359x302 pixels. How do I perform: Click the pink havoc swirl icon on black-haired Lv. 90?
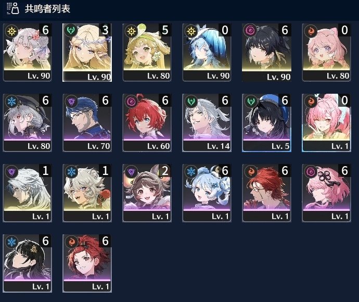pos(250,31)
